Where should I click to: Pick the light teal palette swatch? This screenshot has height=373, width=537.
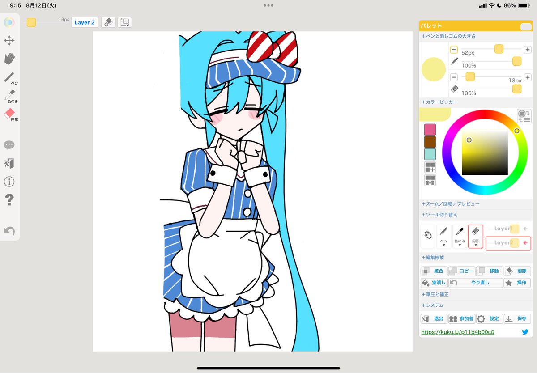point(430,154)
